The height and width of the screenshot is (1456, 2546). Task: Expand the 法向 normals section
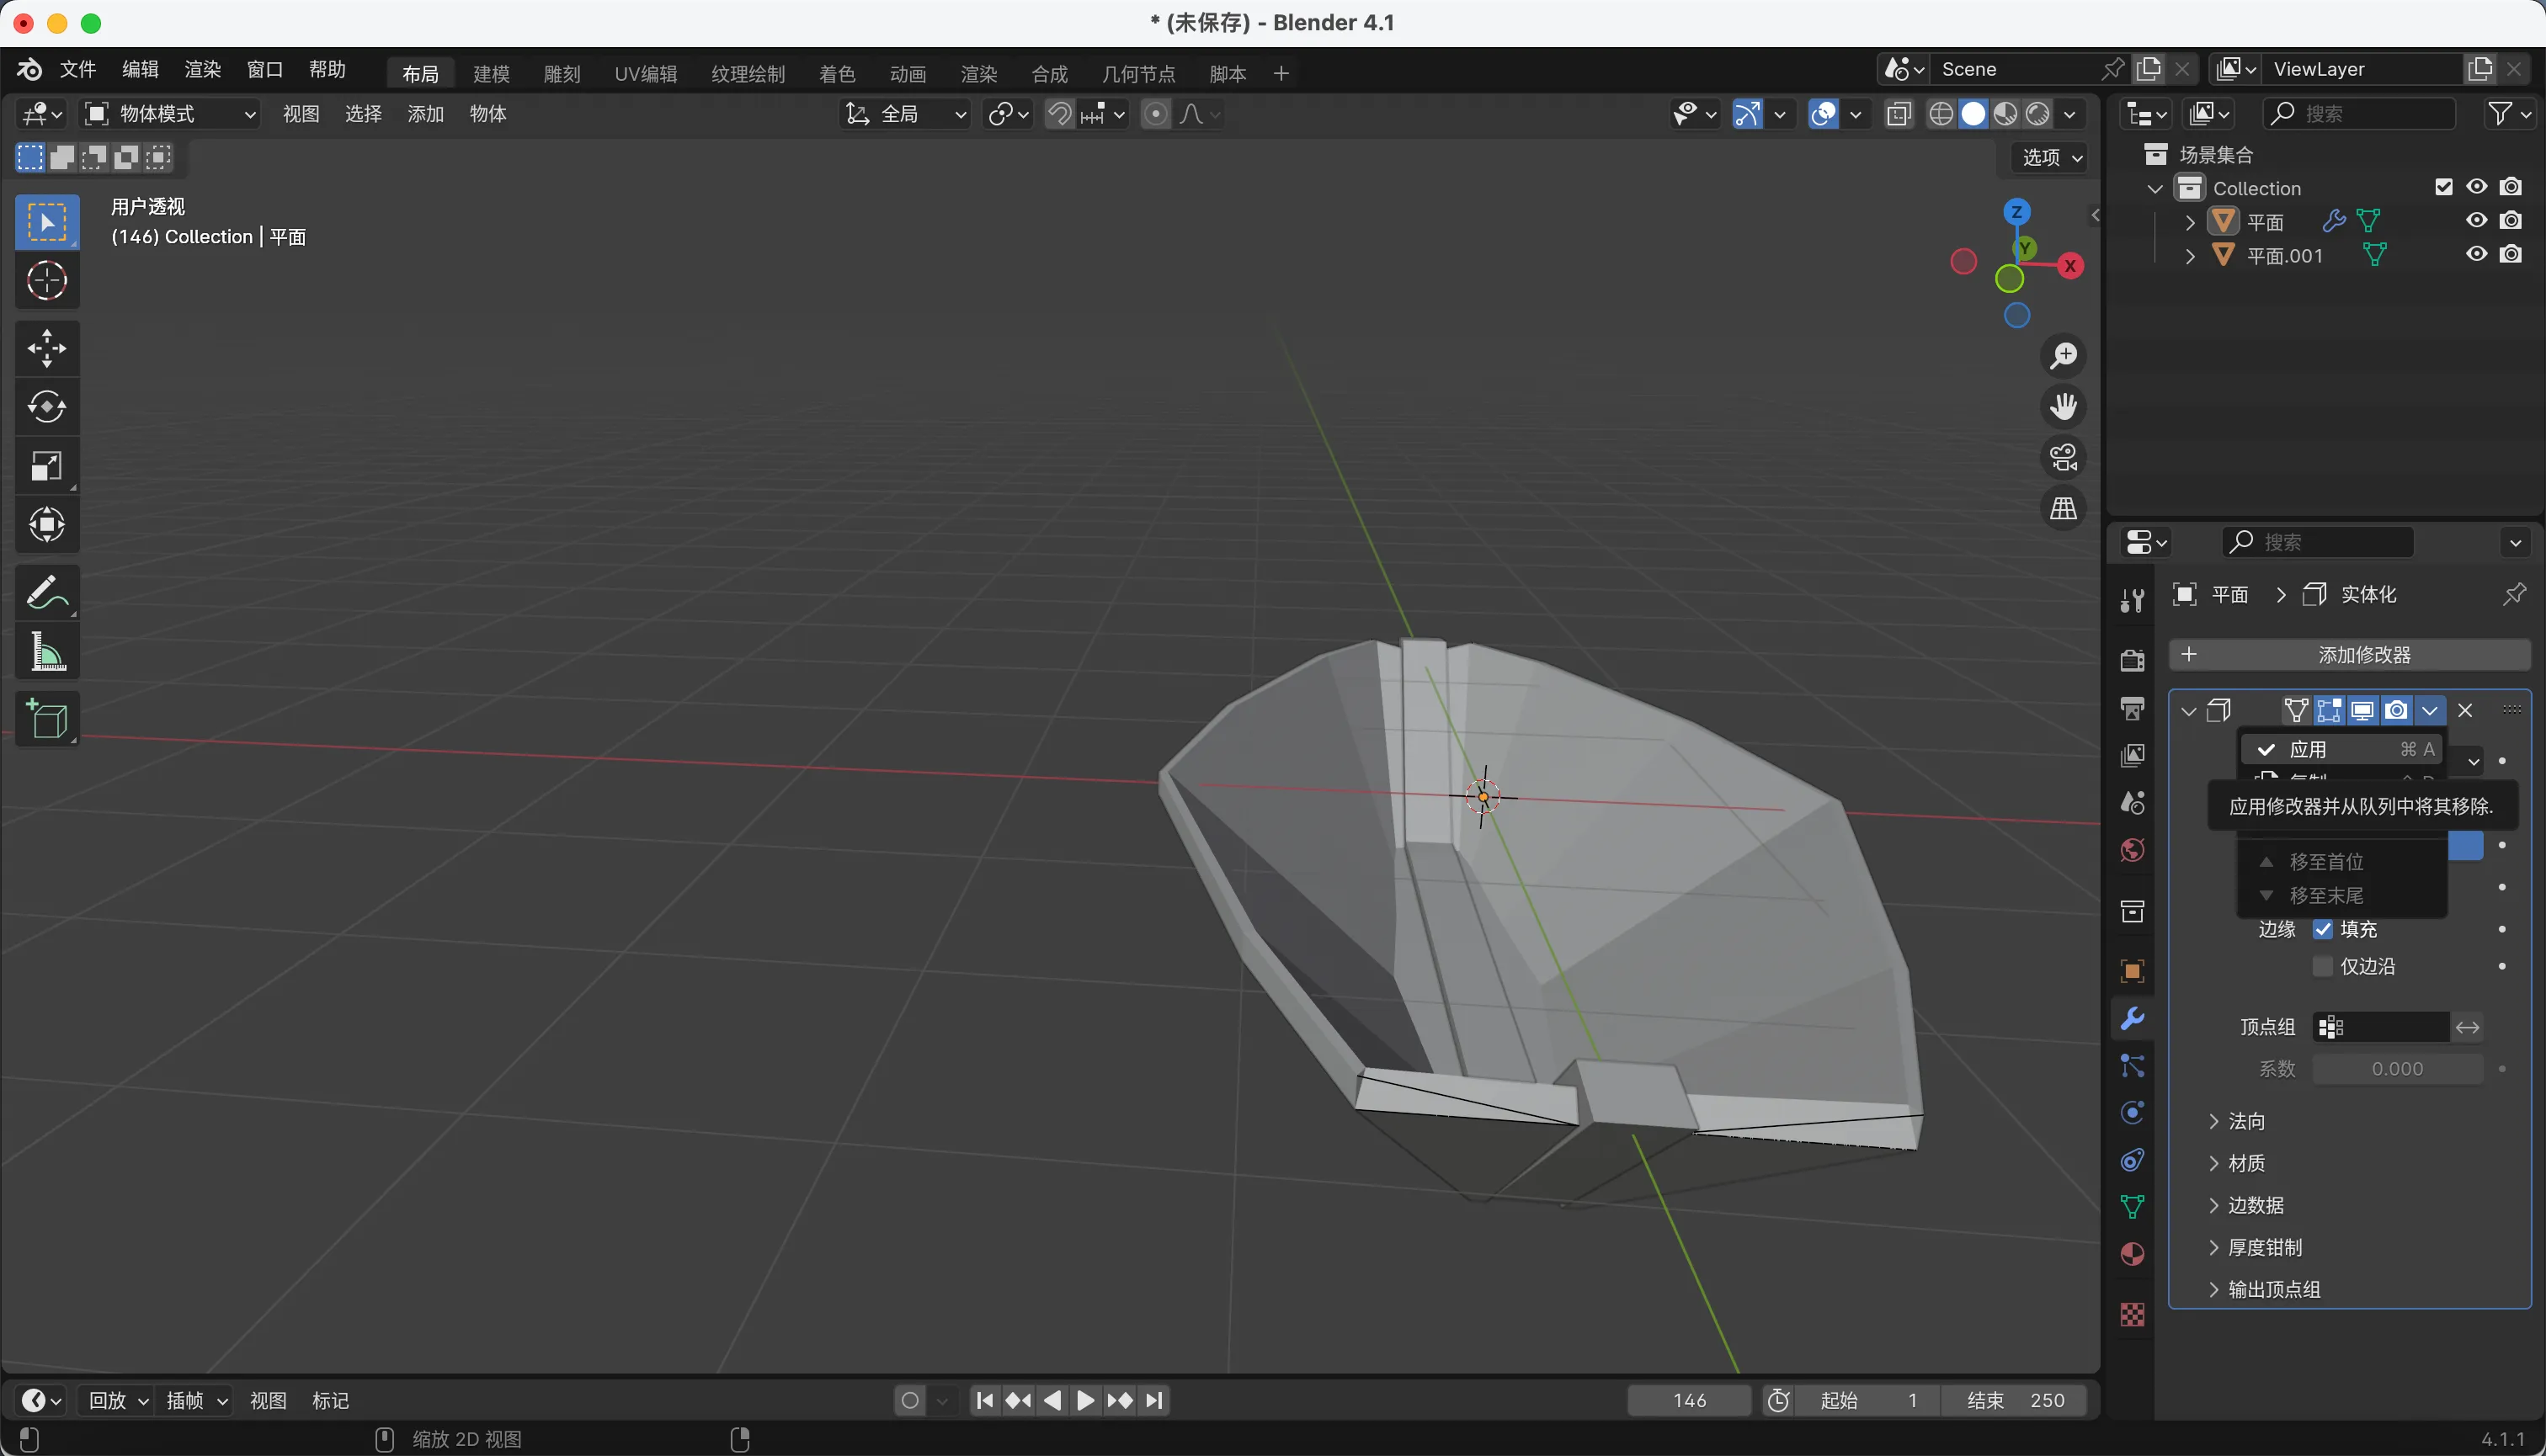(x=2246, y=1122)
